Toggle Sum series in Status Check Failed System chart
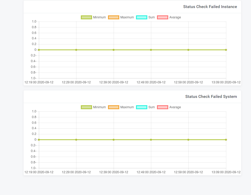The height and width of the screenshot is (195, 251). click(x=146, y=107)
